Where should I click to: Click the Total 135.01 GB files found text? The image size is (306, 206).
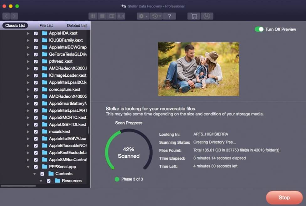click(236, 150)
